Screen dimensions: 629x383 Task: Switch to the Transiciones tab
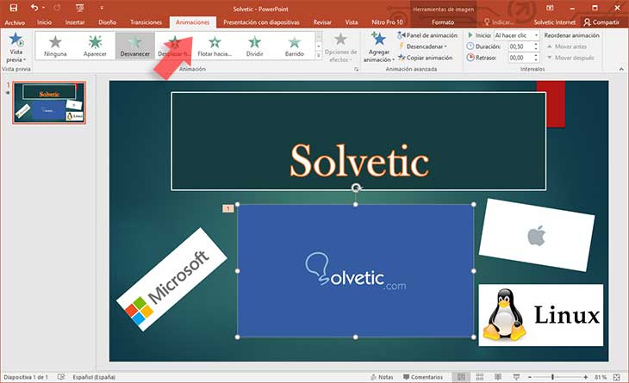tap(146, 22)
